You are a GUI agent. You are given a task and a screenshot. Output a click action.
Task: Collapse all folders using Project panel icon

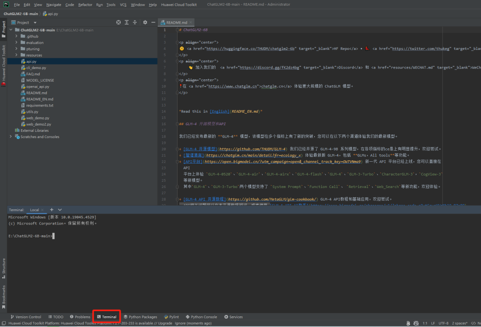[x=135, y=22]
